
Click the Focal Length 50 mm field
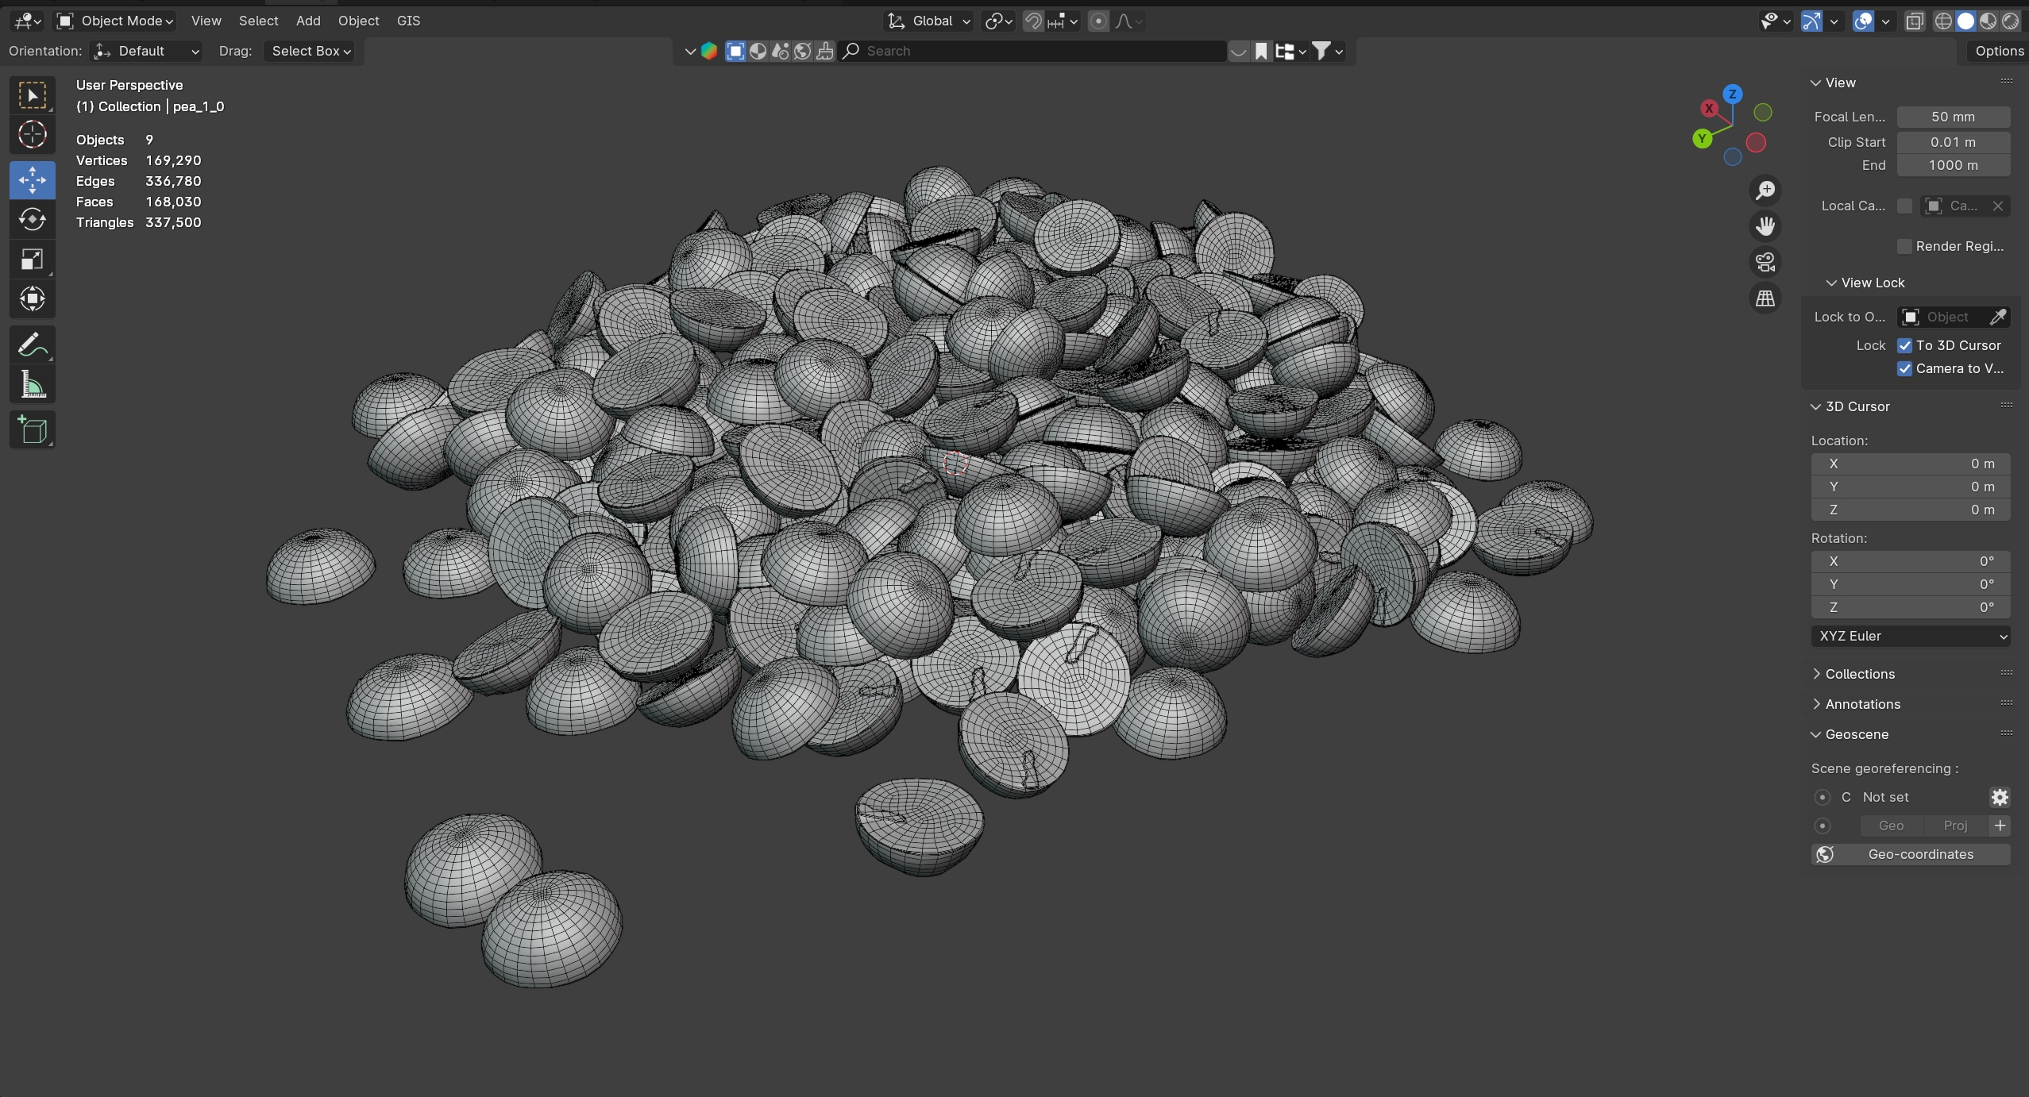click(1953, 117)
